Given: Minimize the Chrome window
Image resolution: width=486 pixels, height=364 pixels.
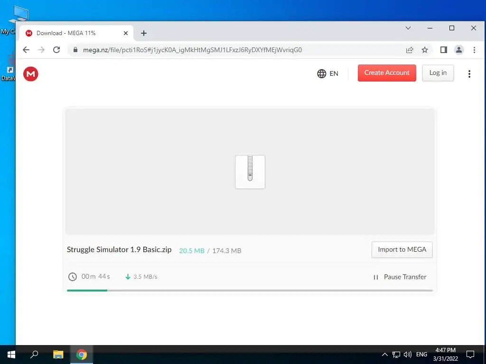Looking at the screenshot, I should point(430,28).
